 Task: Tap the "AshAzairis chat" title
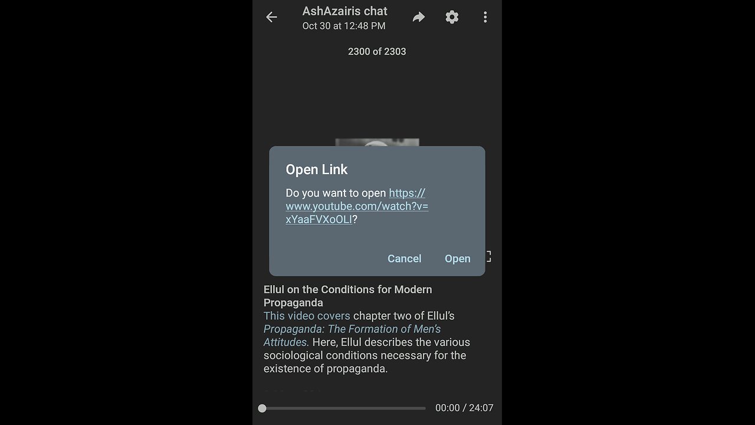(x=344, y=11)
